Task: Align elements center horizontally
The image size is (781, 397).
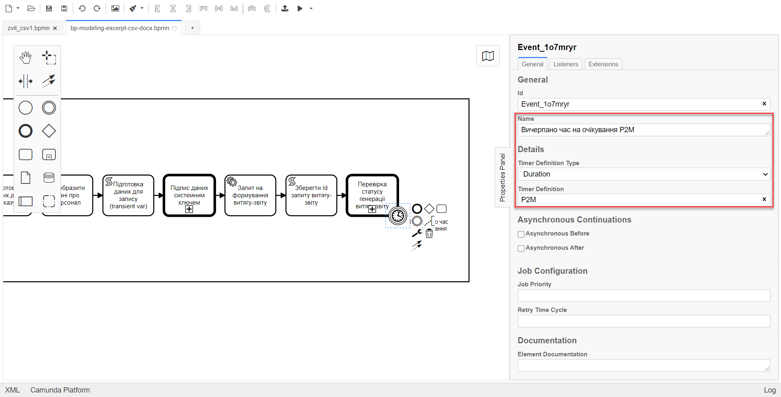Action: point(173,8)
